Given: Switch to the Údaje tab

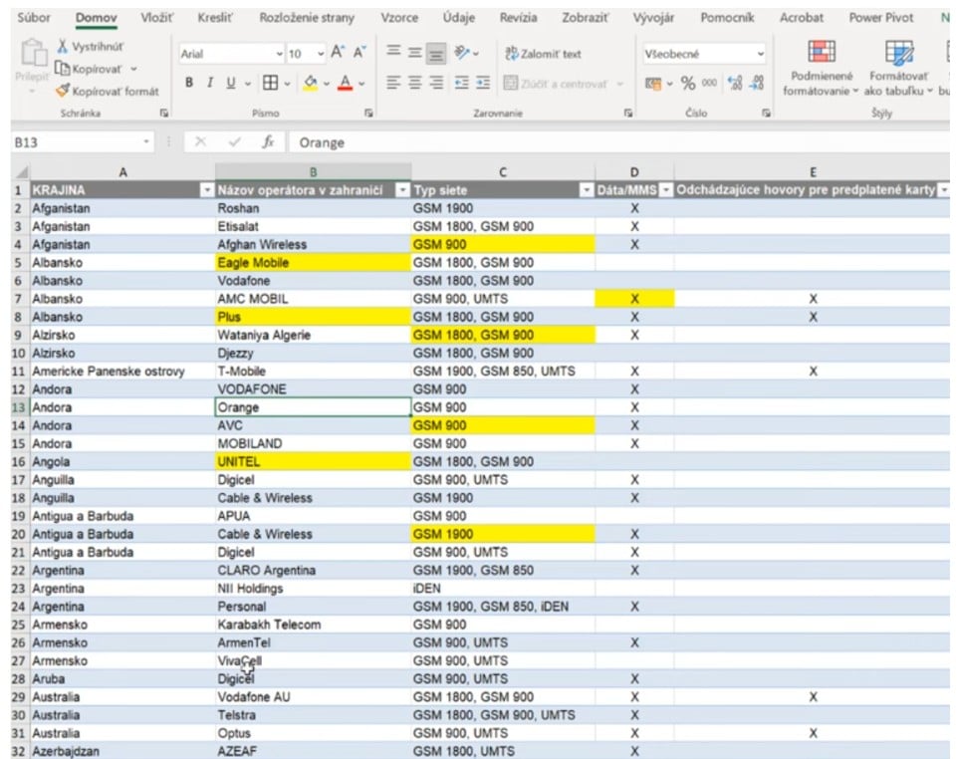Looking at the screenshot, I should [x=459, y=18].
